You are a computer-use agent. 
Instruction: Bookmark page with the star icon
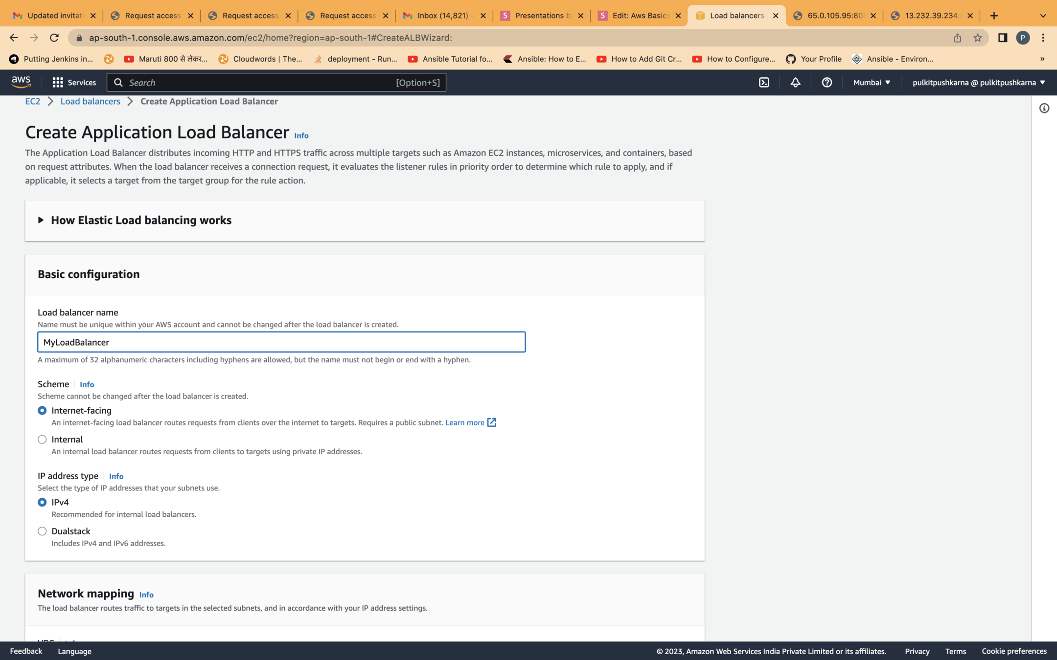click(977, 38)
